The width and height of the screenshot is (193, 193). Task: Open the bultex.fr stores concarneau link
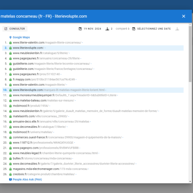tap(42, 158)
